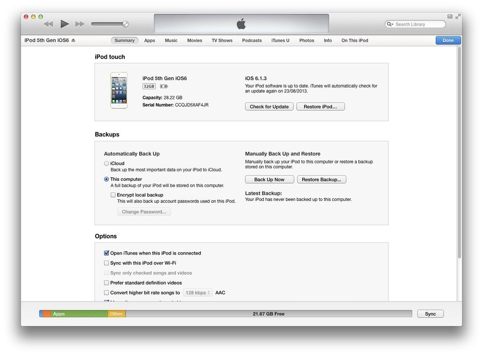Click the Back Up Now button
The image size is (483, 355).
click(269, 180)
